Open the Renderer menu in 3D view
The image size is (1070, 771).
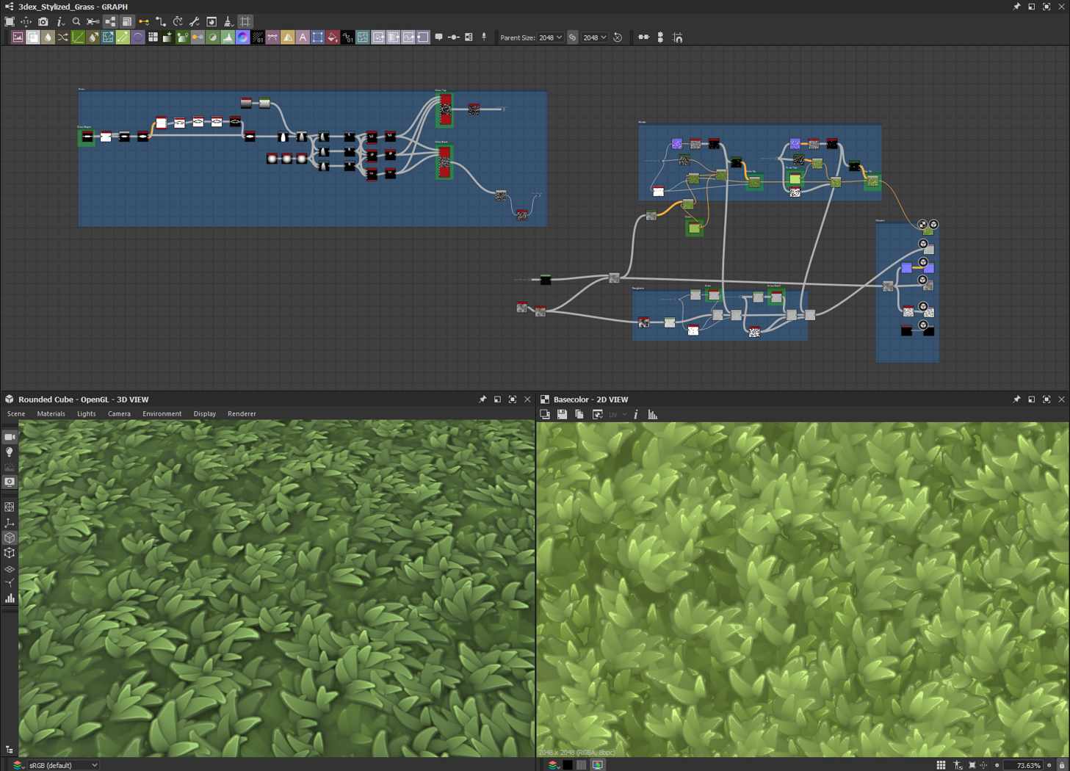pyautogui.click(x=242, y=414)
